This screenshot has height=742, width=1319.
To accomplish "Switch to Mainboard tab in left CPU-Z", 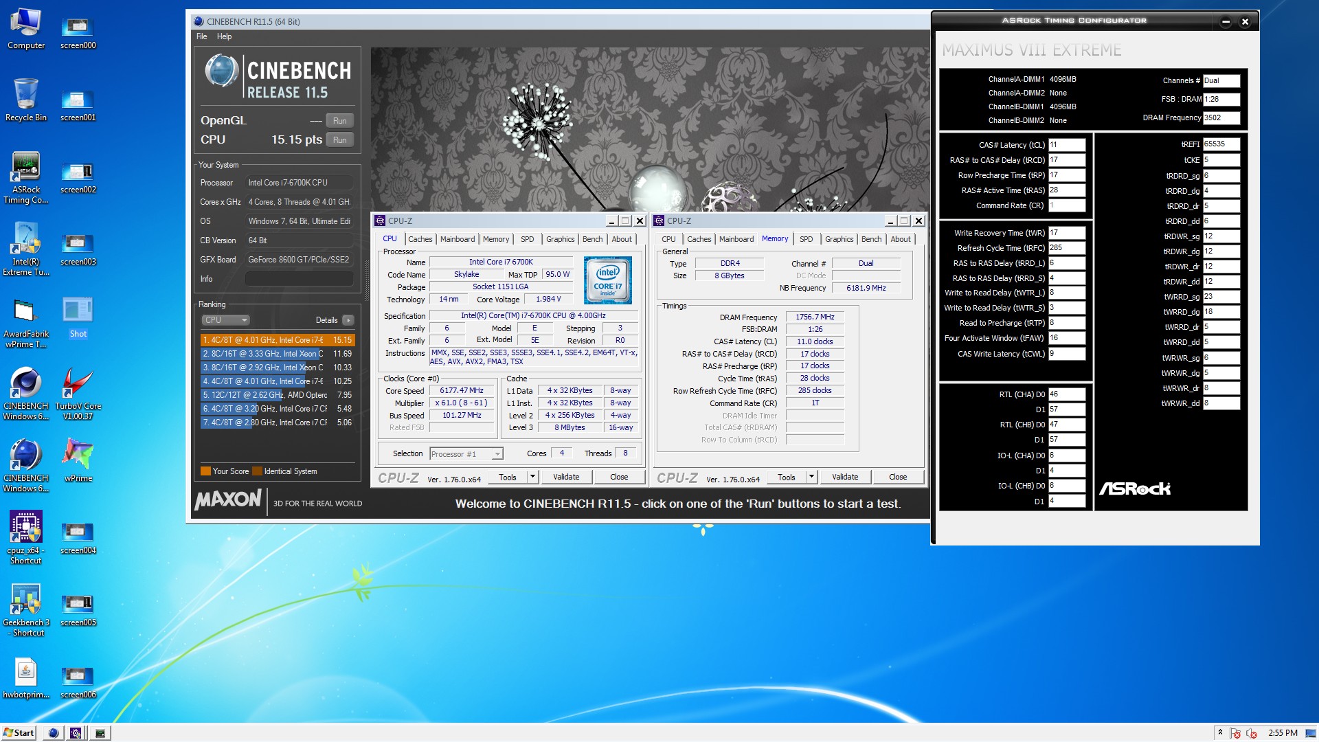I will click(x=458, y=239).
